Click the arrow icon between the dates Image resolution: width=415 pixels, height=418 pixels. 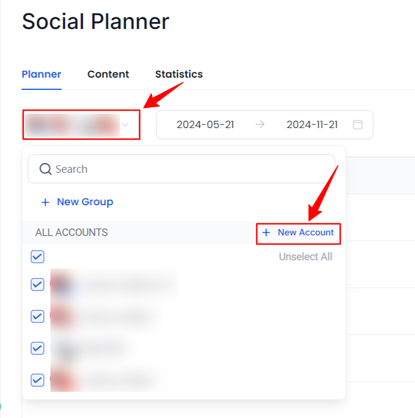(260, 125)
